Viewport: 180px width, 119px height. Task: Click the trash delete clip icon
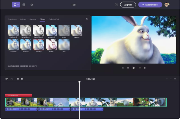(22, 79)
